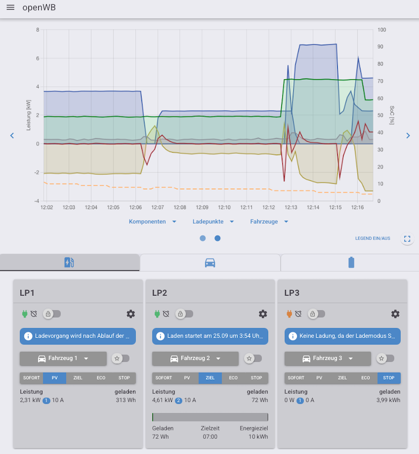Expand the Ladepunkte dropdown
The width and height of the screenshot is (419, 454).
(213, 222)
